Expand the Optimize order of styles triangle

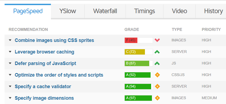(10, 75)
